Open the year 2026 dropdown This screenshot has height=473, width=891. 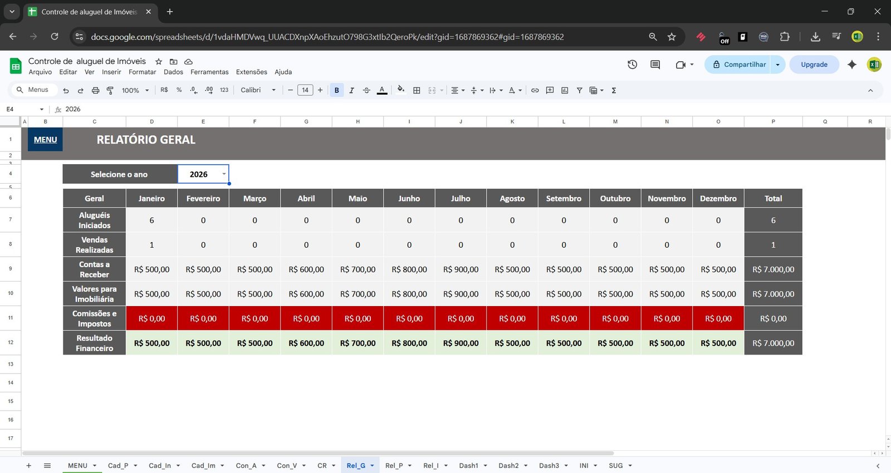(224, 174)
